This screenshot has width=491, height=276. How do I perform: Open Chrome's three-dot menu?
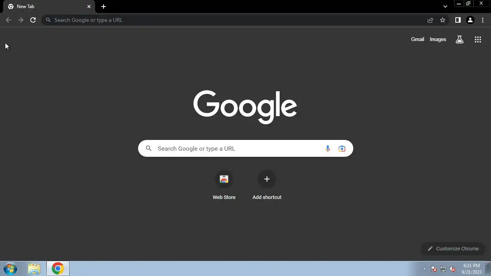coord(483,20)
